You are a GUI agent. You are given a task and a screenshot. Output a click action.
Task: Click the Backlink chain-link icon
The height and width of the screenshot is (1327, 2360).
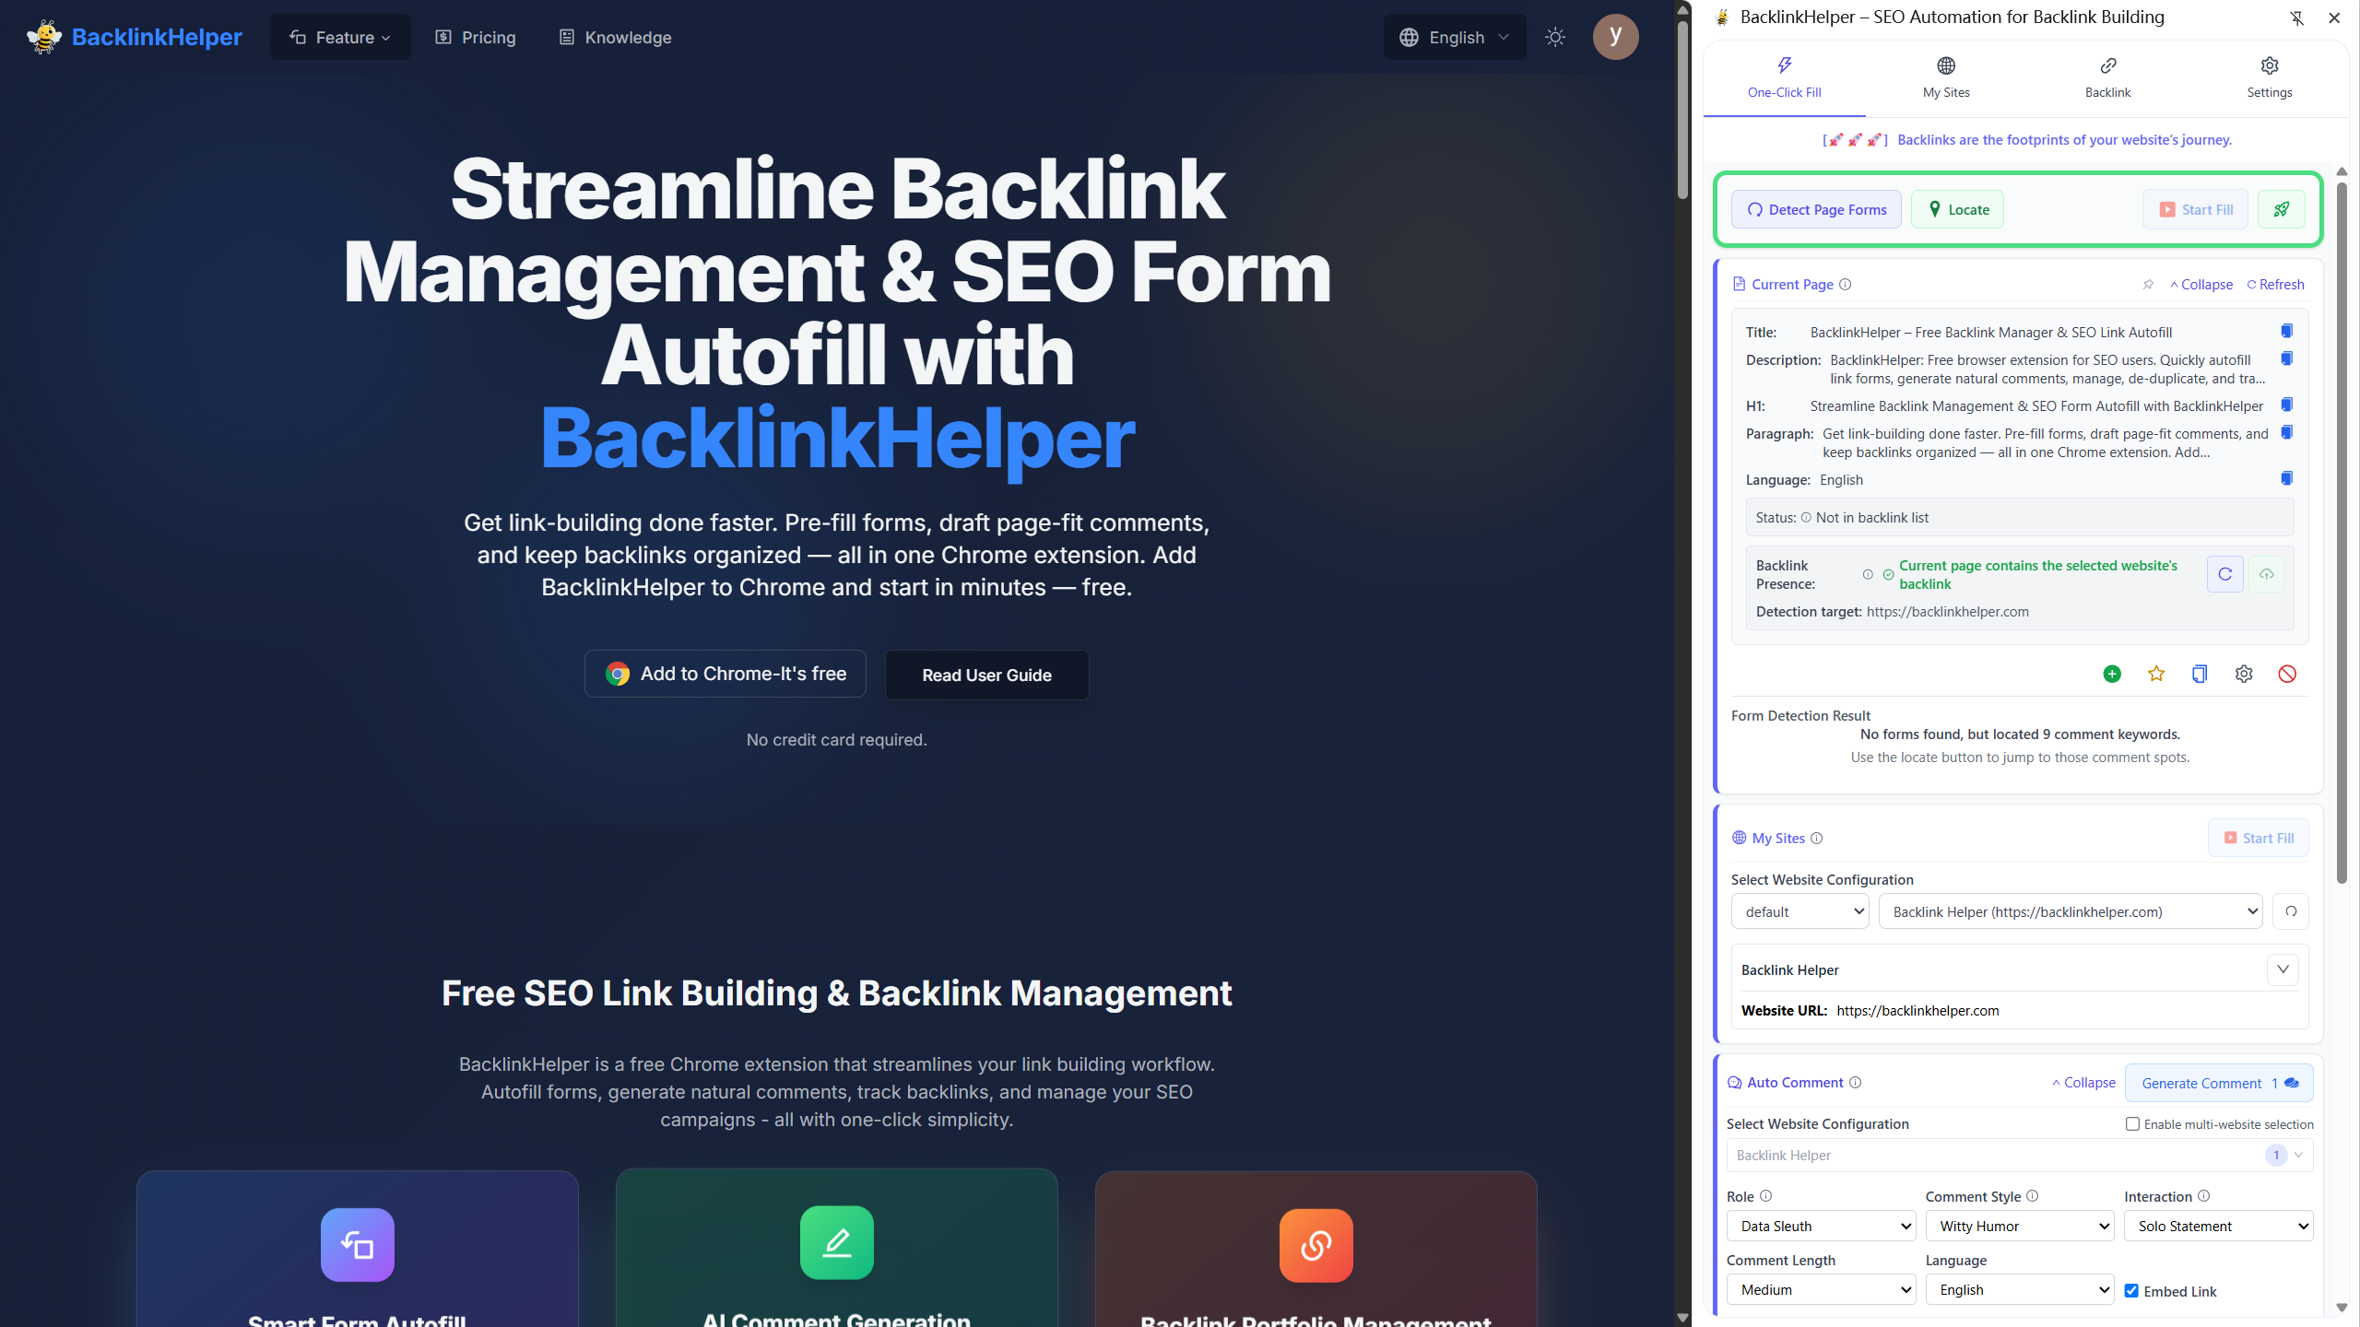click(x=2108, y=65)
